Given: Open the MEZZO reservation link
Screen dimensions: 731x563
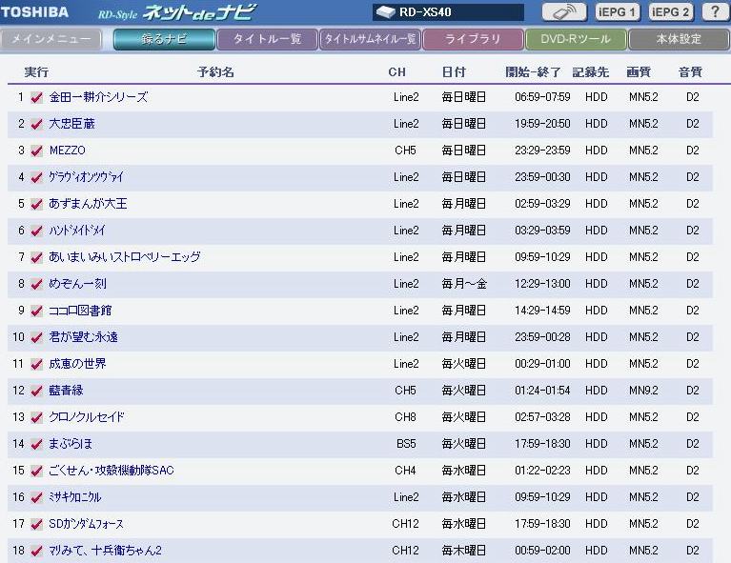Looking at the screenshot, I should [x=67, y=151].
